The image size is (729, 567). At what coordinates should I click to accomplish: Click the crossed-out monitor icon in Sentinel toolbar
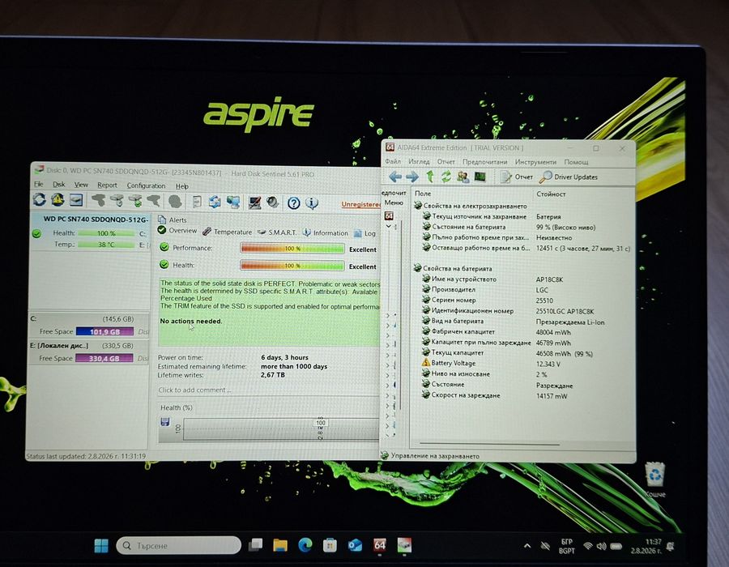coord(254,202)
